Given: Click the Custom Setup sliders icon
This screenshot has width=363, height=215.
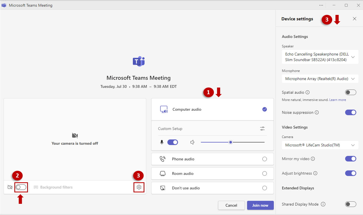Looking at the screenshot, I should pos(262,129).
